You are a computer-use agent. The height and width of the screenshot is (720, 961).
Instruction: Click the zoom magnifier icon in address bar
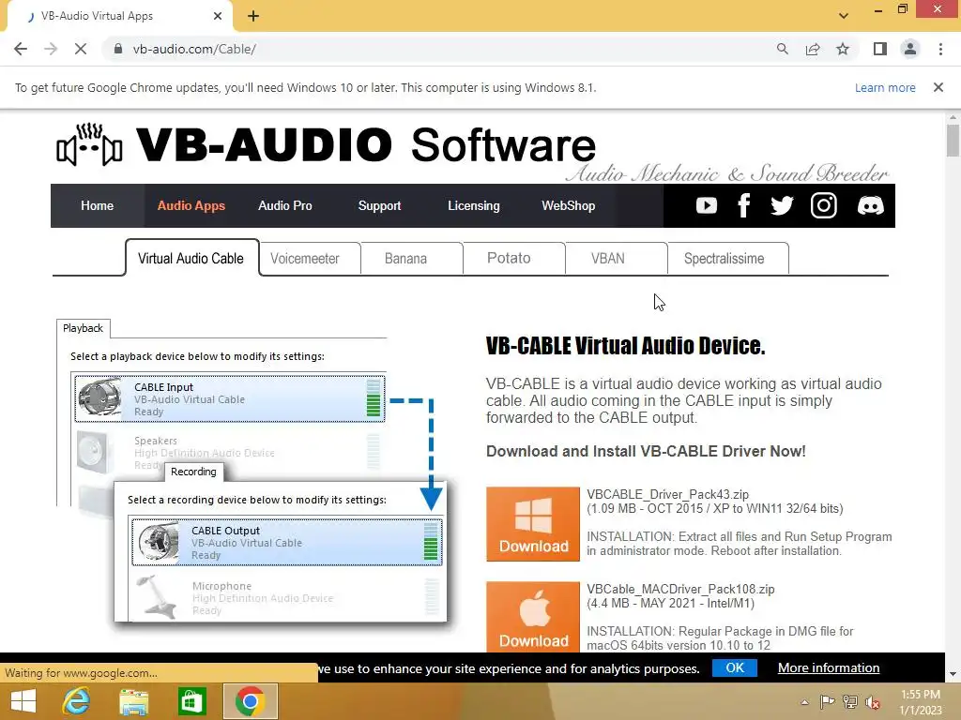(783, 49)
